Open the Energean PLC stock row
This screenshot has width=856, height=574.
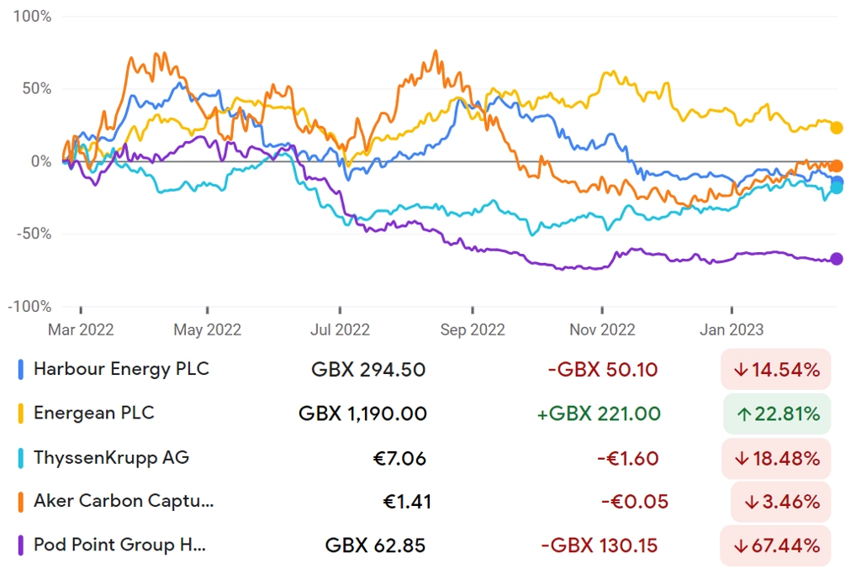[x=424, y=413]
